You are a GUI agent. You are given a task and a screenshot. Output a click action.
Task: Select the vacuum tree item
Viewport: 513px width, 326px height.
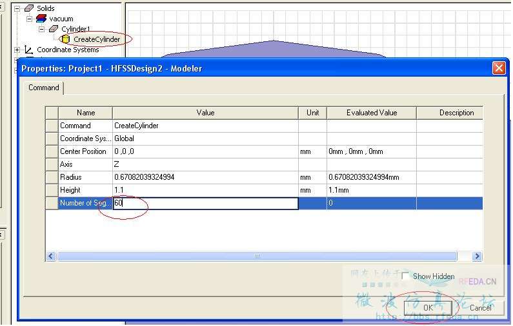click(x=61, y=19)
